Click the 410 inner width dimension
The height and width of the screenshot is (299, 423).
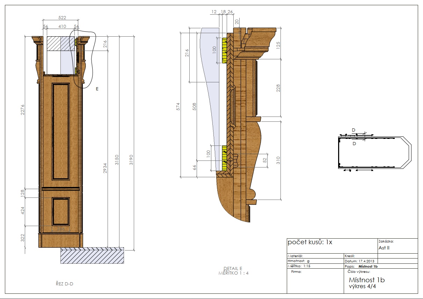(62, 26)
